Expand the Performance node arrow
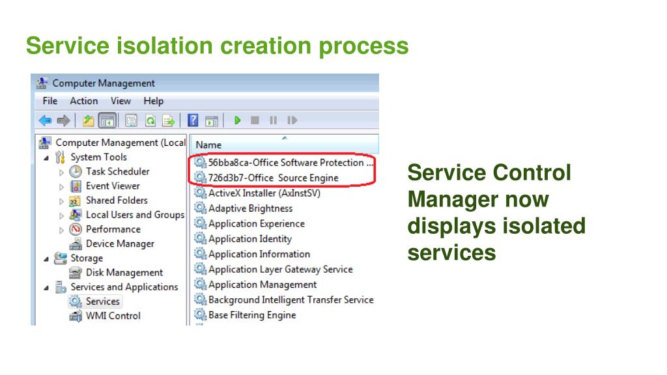667x375 pixels. [x=61, y=230]
